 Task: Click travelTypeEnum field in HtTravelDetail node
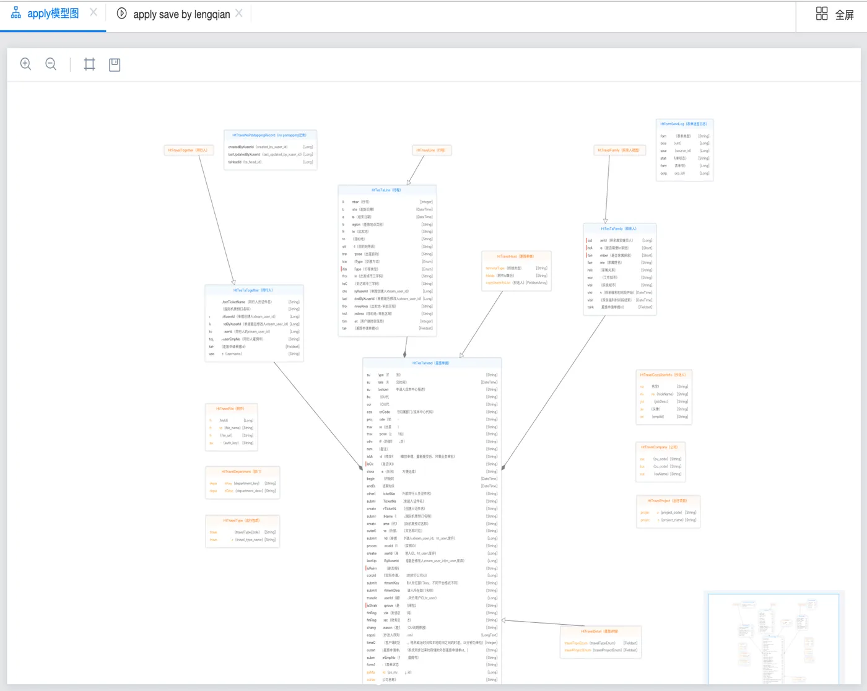[x=601, y=643]
